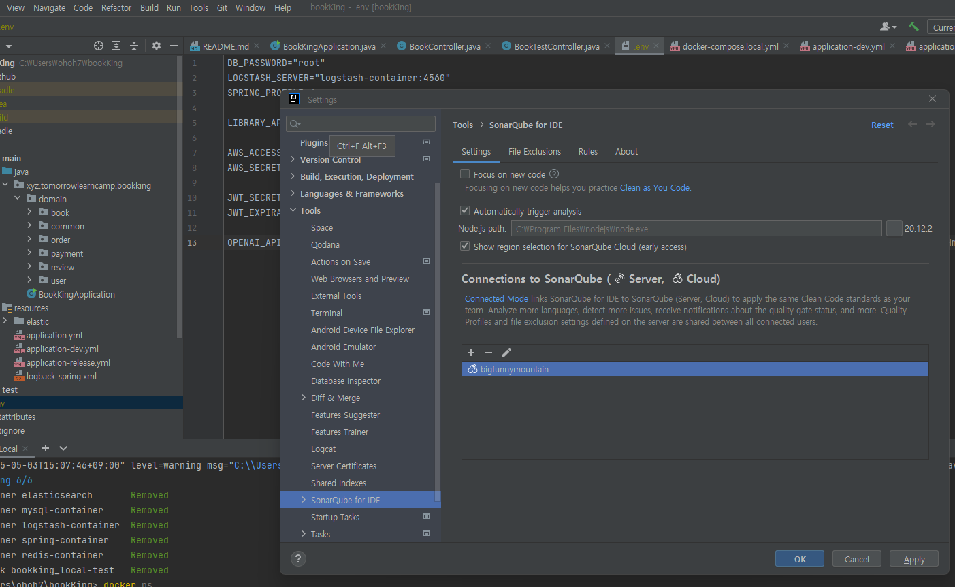Click Cancel in Settings dialog
Viewport: 955px width, 587px height.
857,559
